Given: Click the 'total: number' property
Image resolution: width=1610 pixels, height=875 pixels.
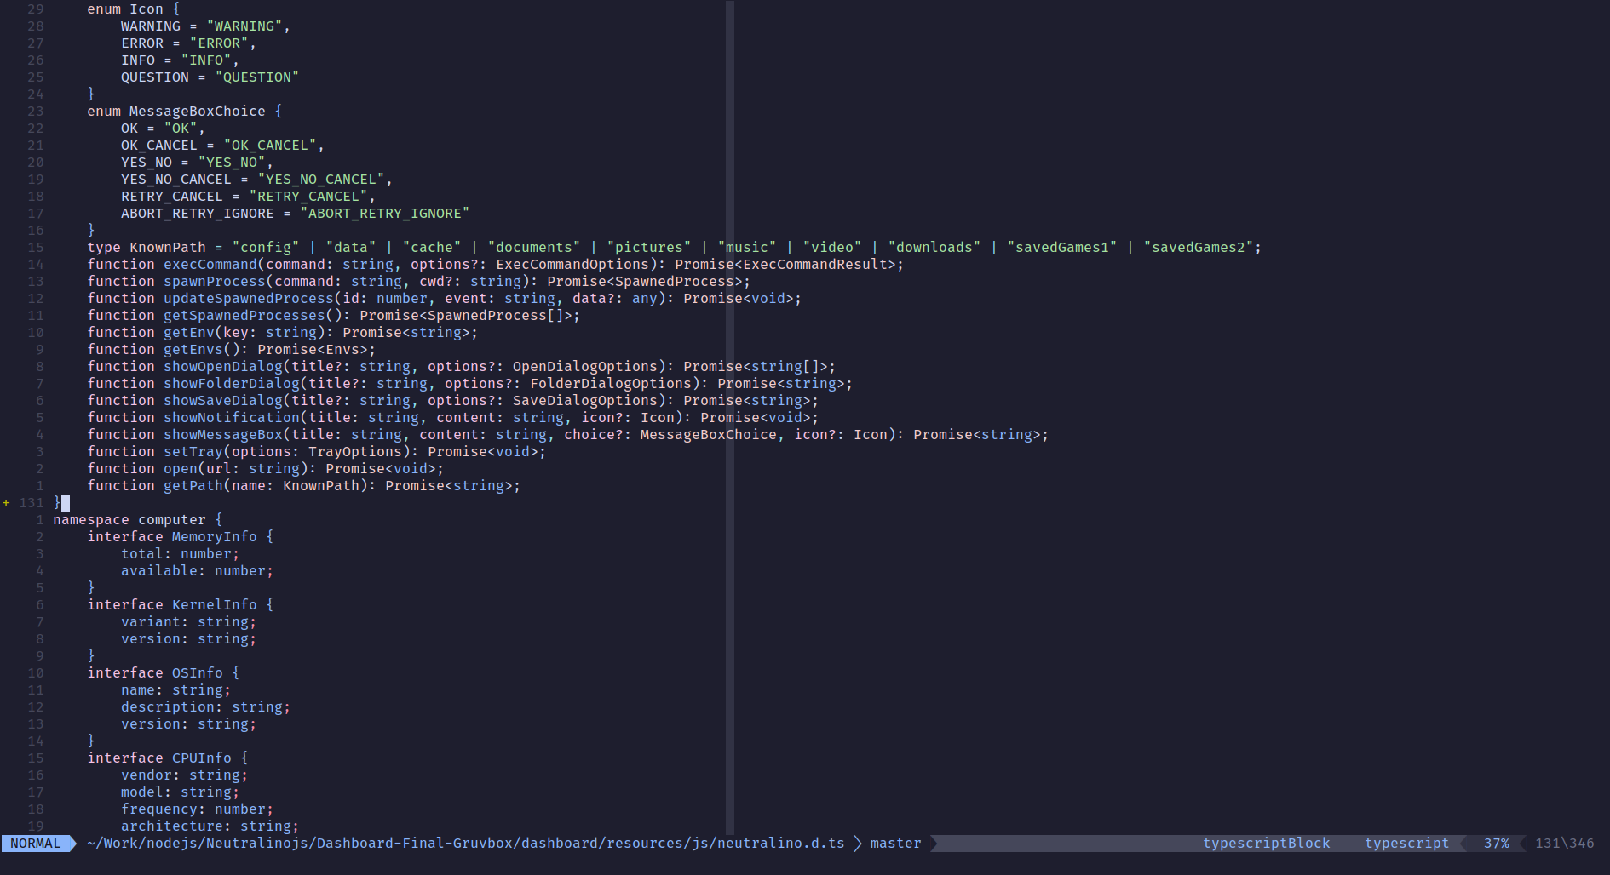Looking at the screenshot, I should pos(180,554).
